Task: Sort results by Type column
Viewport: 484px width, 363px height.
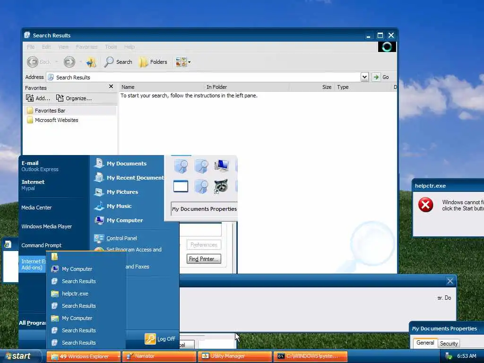Action: click(363, 87)
